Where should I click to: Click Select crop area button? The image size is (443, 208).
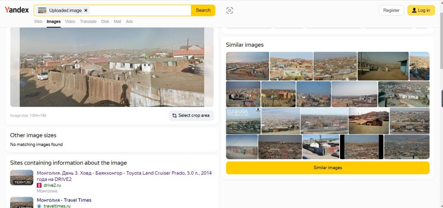(x=191, y=115)
